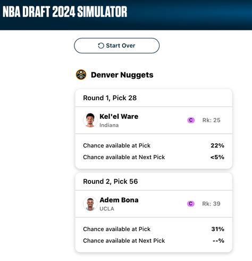Open Adem Bona's headshot photo
Screen dimensions: 252x261
pos(90,203)
